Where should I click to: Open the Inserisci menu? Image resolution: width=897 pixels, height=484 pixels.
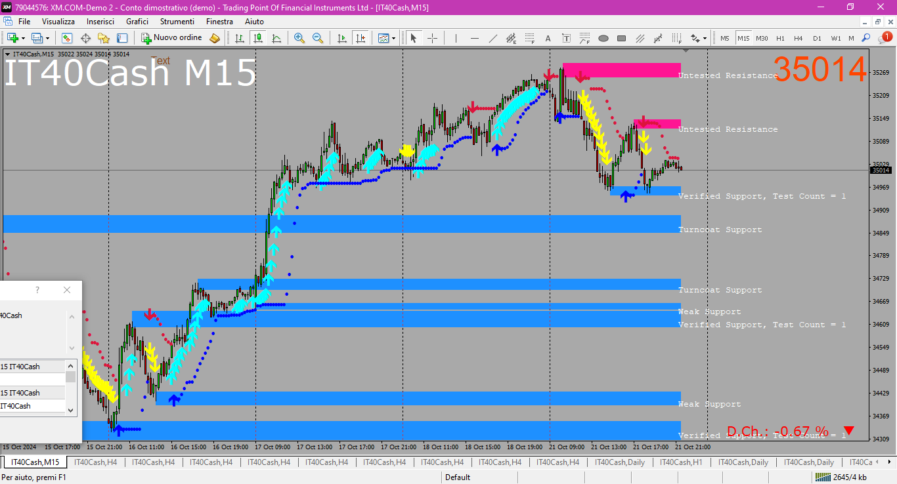click(x=100, y=22)
